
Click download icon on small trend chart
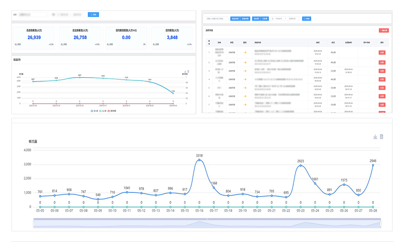click(x=185, y=71)
